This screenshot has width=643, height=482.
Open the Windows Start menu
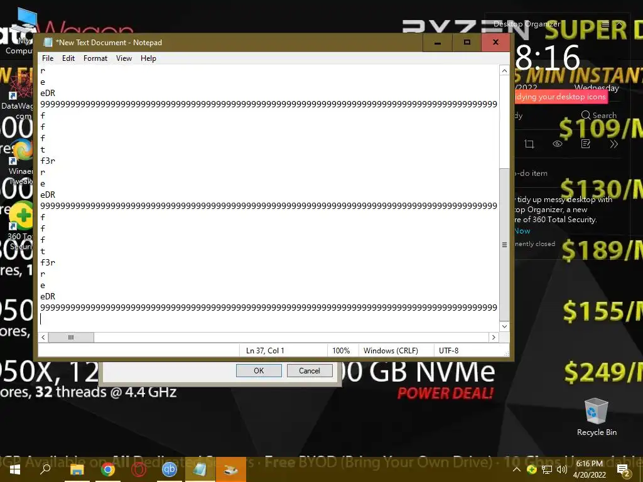[x=14, y=469]
